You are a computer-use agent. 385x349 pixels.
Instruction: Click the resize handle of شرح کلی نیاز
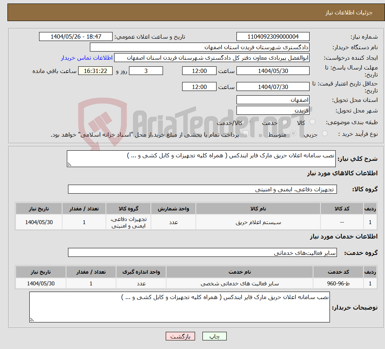click(x=69, y=164)
